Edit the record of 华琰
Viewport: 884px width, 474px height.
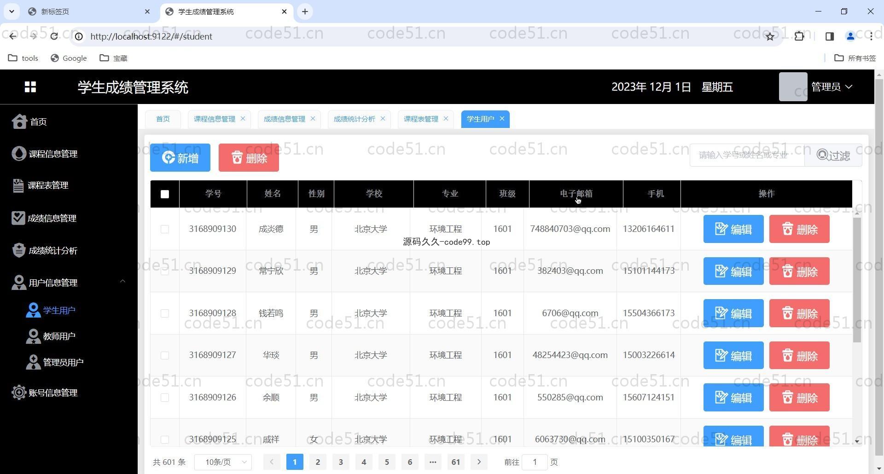tap(733, 355)
